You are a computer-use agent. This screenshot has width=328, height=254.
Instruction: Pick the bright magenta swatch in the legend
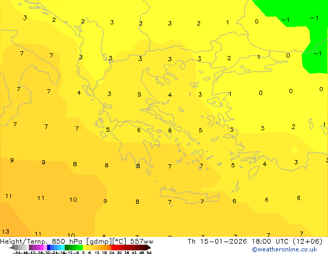tap(41, 247)
